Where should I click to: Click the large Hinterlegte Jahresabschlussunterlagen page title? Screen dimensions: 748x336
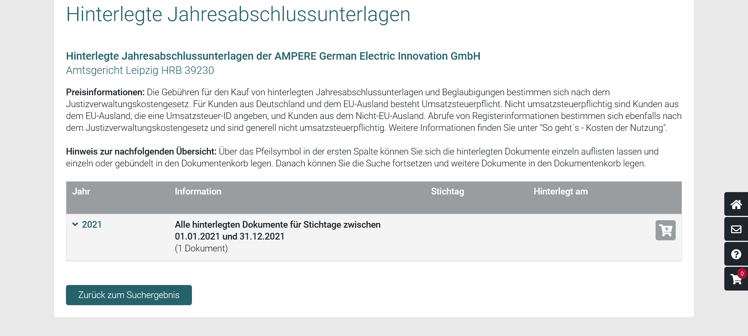click(x=238, y=14)
